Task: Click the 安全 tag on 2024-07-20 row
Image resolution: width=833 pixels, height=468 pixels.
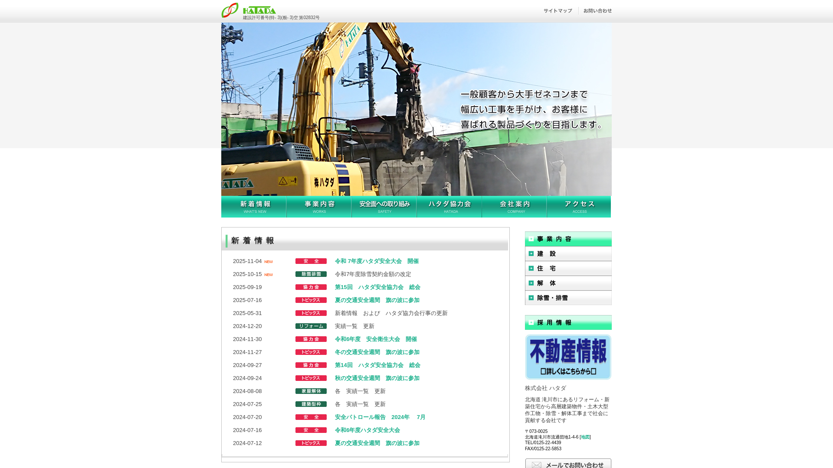Action: pyautogui.click(x=311, y=417)
